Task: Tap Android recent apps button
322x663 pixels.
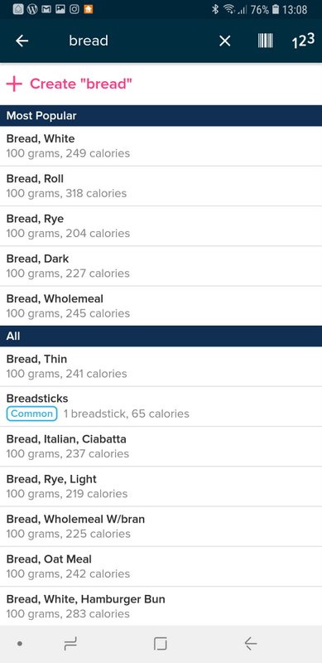Action: click(x=70, y=644)
